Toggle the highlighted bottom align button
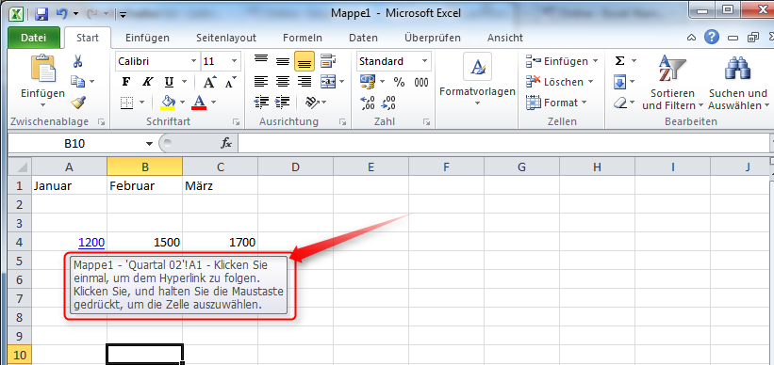The width and height of the screenshot is (774, 365). click(x=305, y=61)
